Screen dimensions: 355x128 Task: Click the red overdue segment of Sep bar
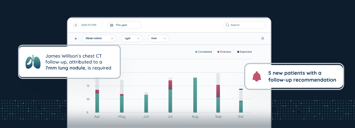point(218,91)
